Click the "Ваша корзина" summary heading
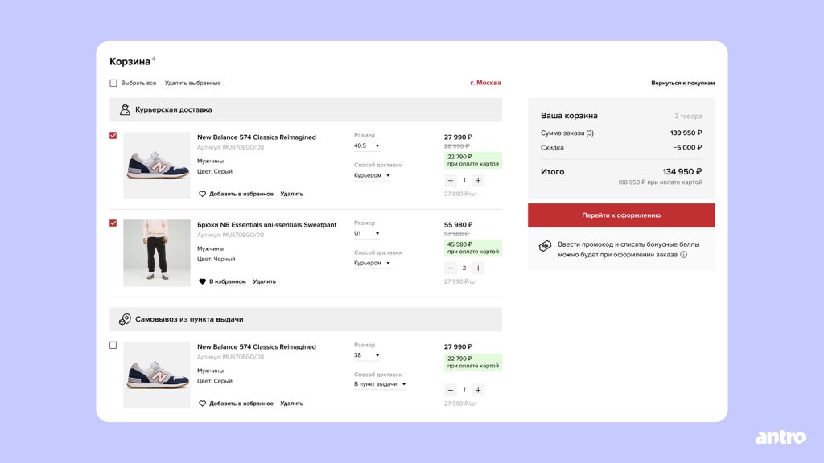 (x=569, y=116)
